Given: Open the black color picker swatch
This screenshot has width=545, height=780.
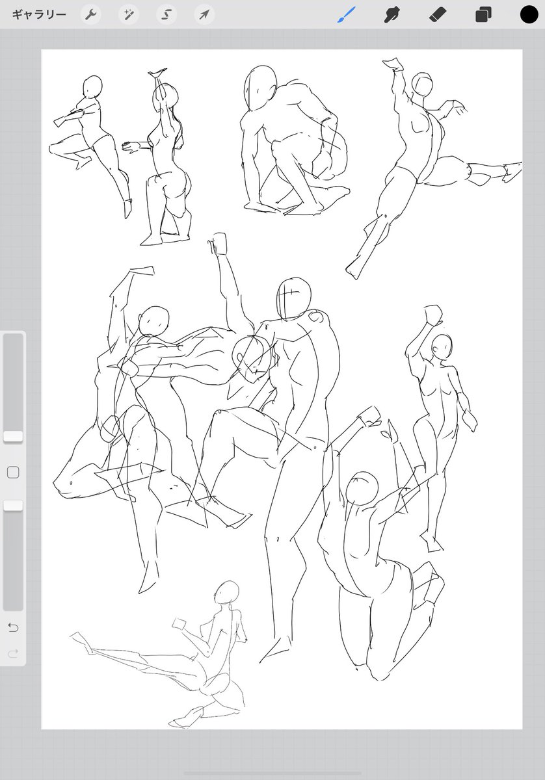Looking at the screenshot, I should [x=529, y=14].
